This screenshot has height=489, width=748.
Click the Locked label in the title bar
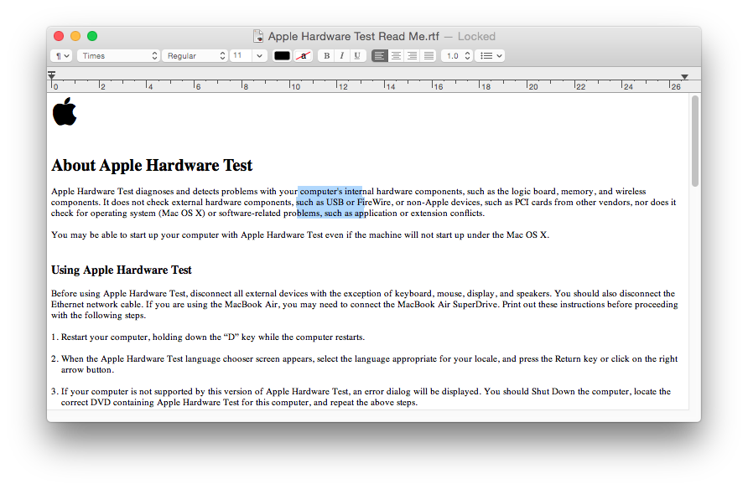click(476, 36)
